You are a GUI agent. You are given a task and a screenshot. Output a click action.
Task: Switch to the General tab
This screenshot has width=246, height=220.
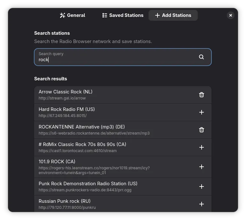click(72, 15)
